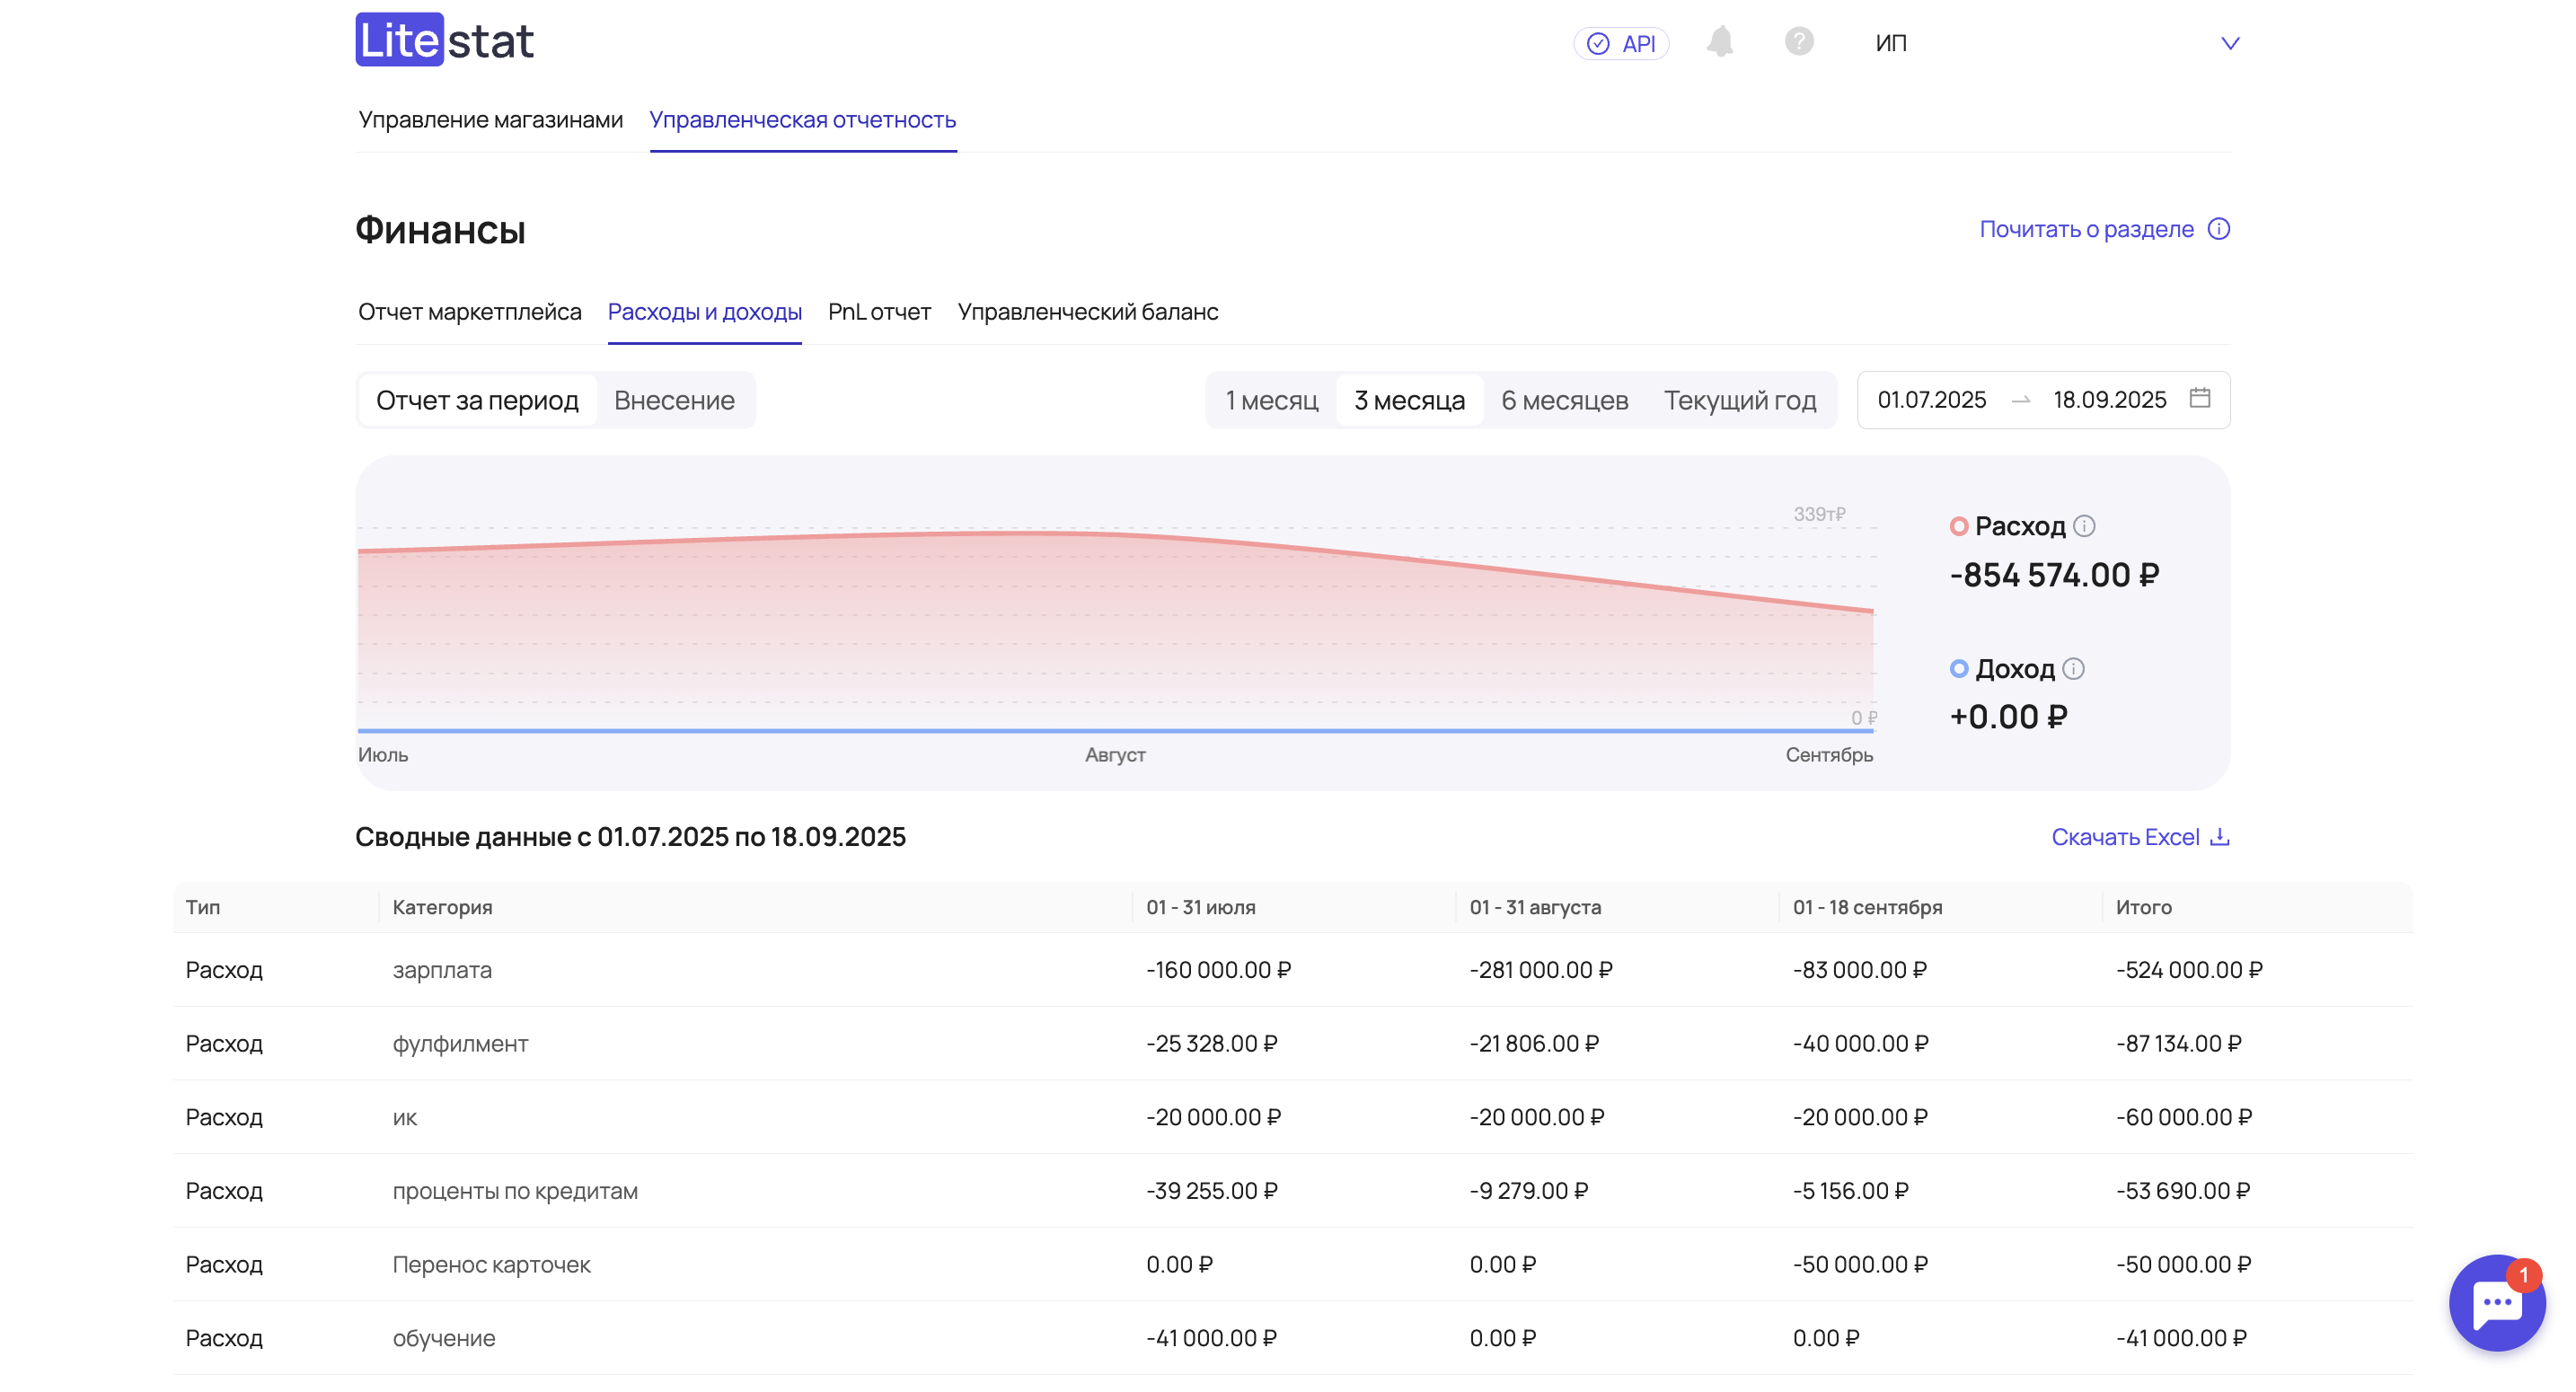Screen dimensions: 2576x1392
Task: Open the help question mark icon
Action: pos(1798,42)
